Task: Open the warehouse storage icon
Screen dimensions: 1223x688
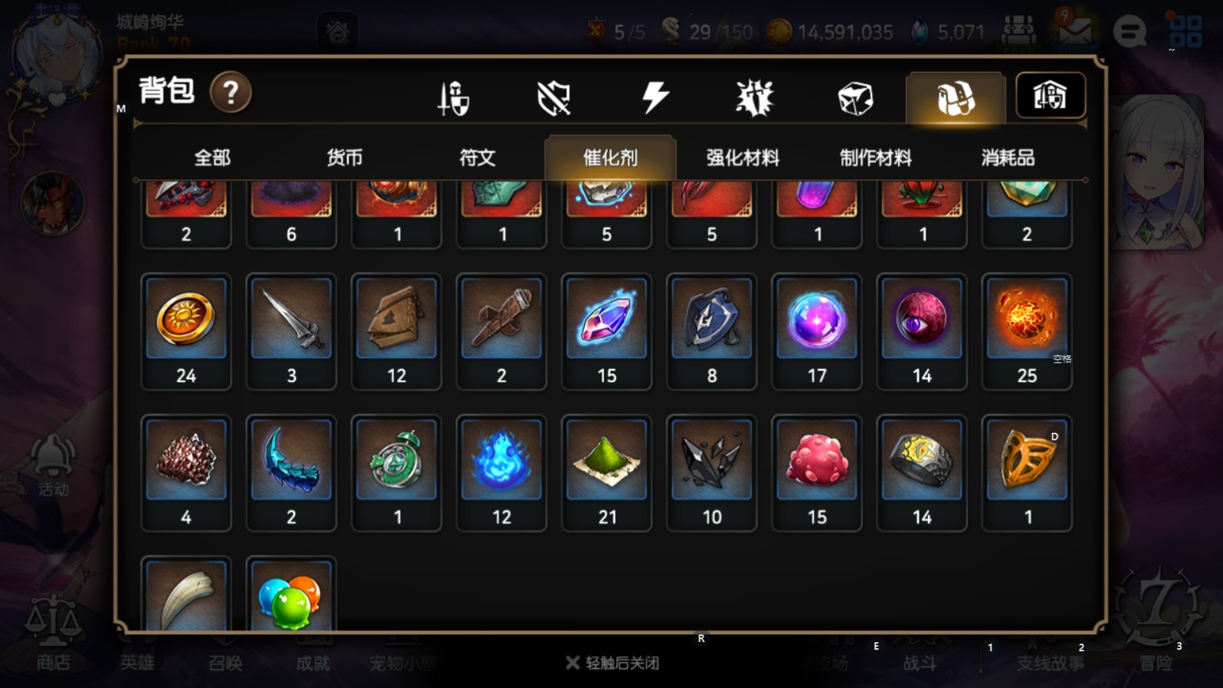Action: coord(1051,96)
